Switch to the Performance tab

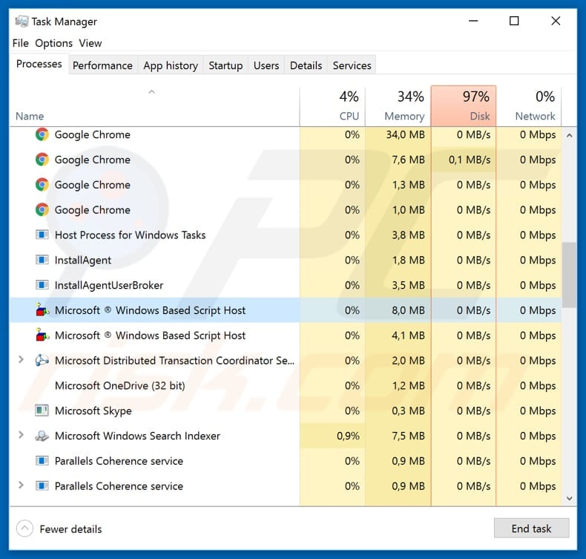[x=103, y=65]
